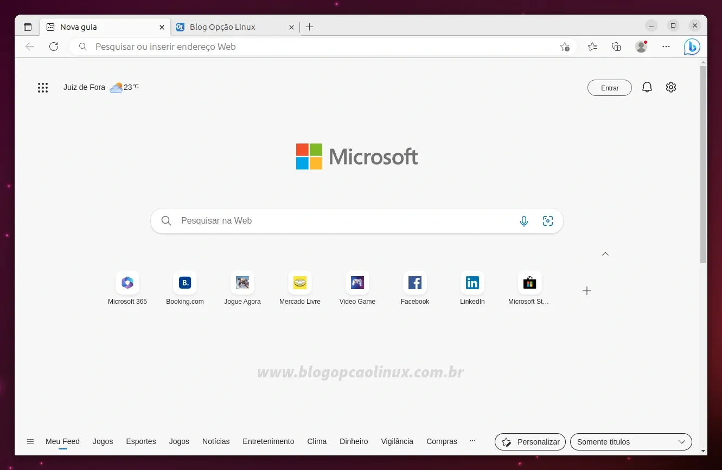Viewport: 722px width, 470px height.
Task: Open Settings and more ellipsis menu
Action: pos(666,47)
